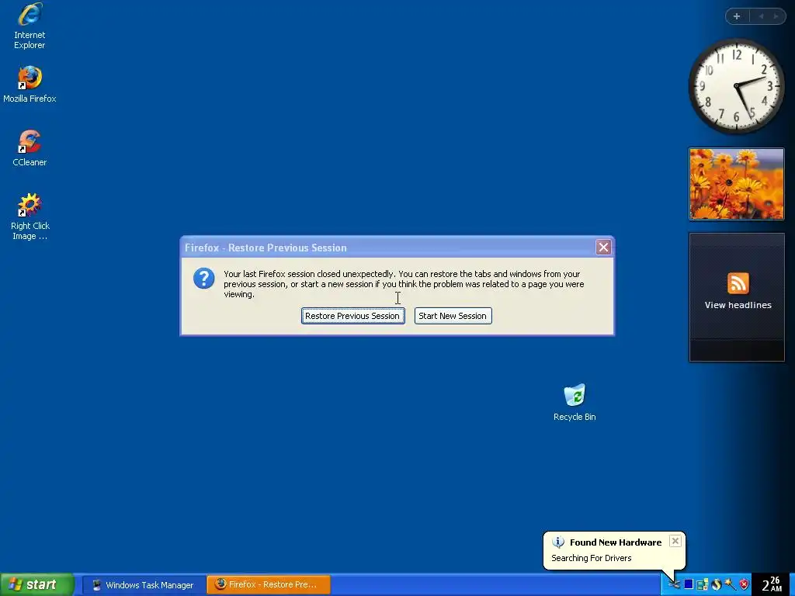Screen dimensions: 795x596
Task: Click the green windows sidebar tray icon
Action: pyautogui.click(x=702, y=585)
